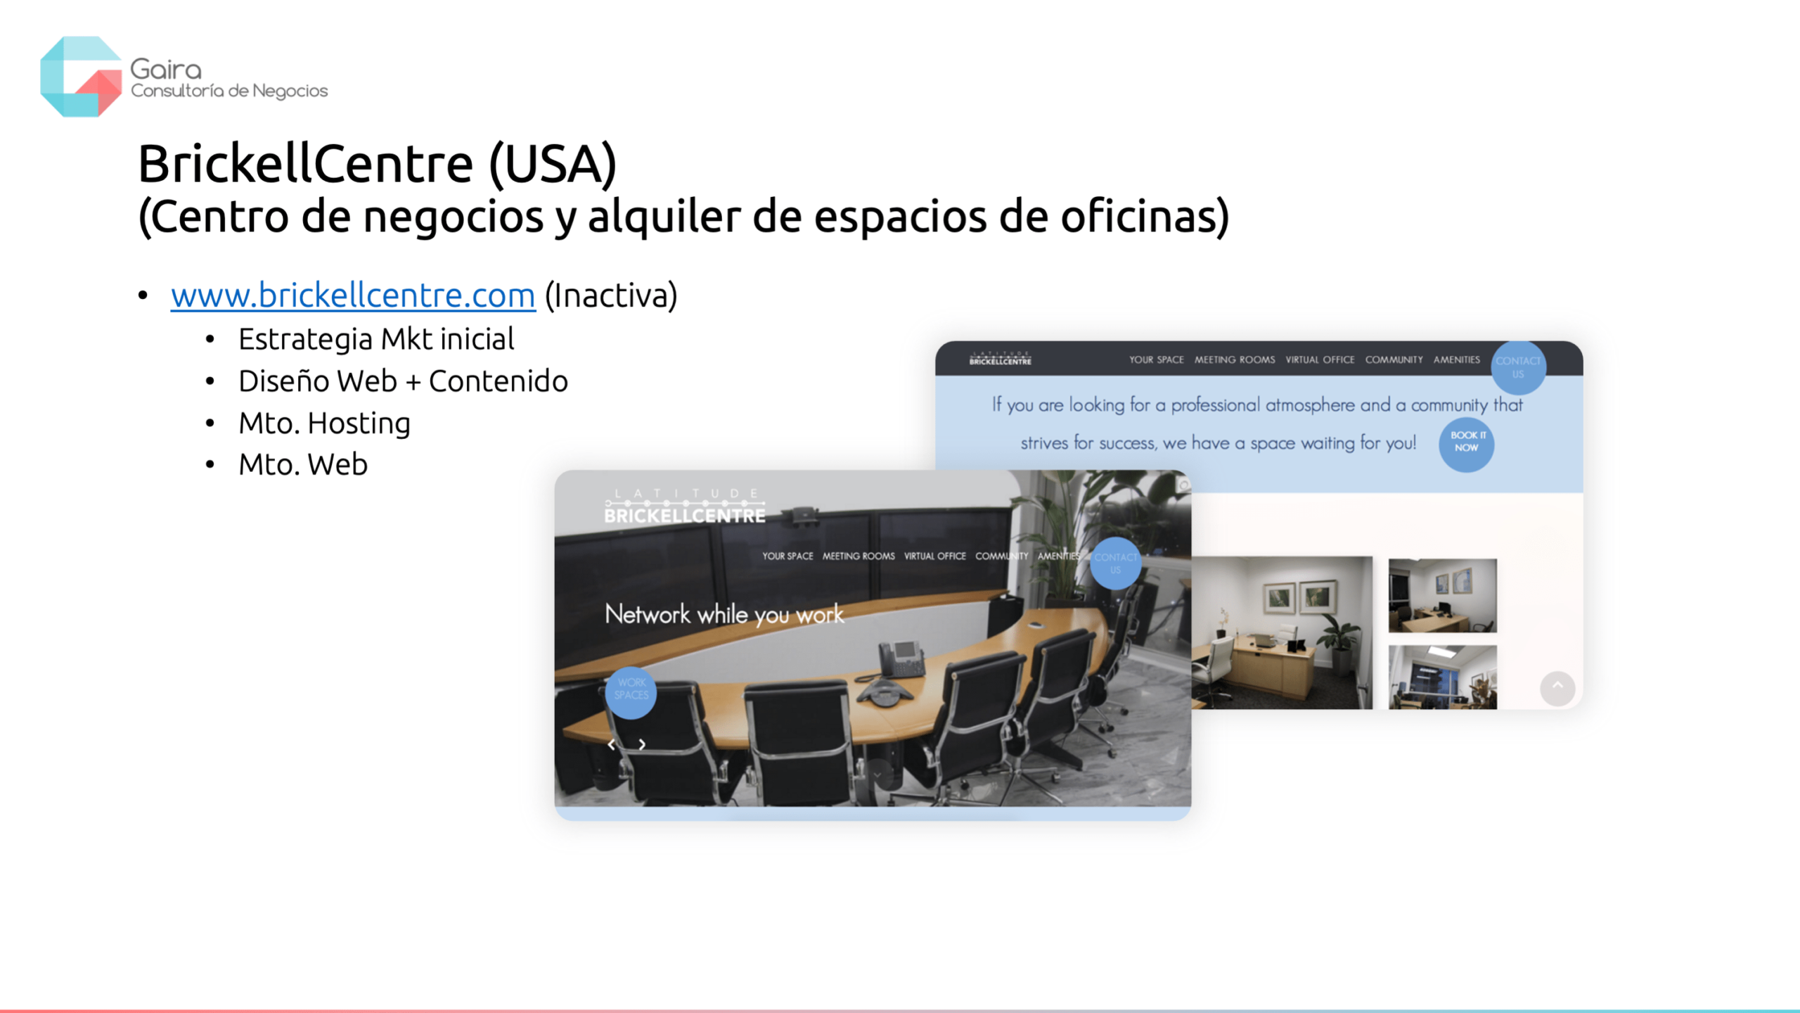Click the (Inactiva) label
Screen dimensions: 1800x1013
pyautogui.click(x=611, y=295)
